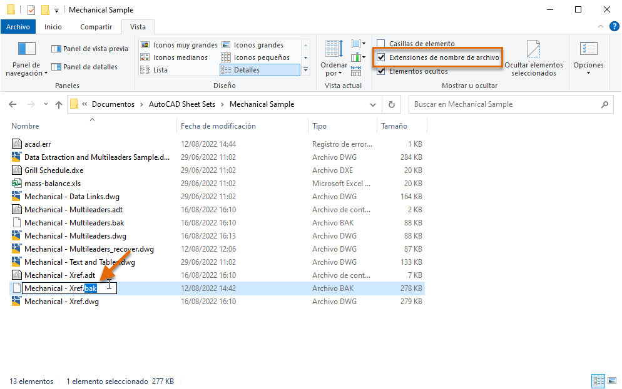Open the Opciones button
The image size is (622, 389).
[588, 58]
